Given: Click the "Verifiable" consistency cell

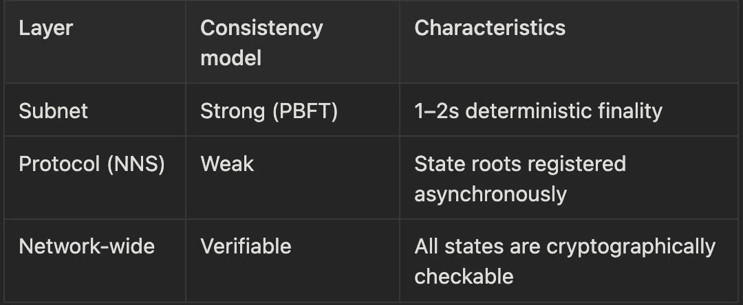Looking at the screenshot, I should pos(246,246).
